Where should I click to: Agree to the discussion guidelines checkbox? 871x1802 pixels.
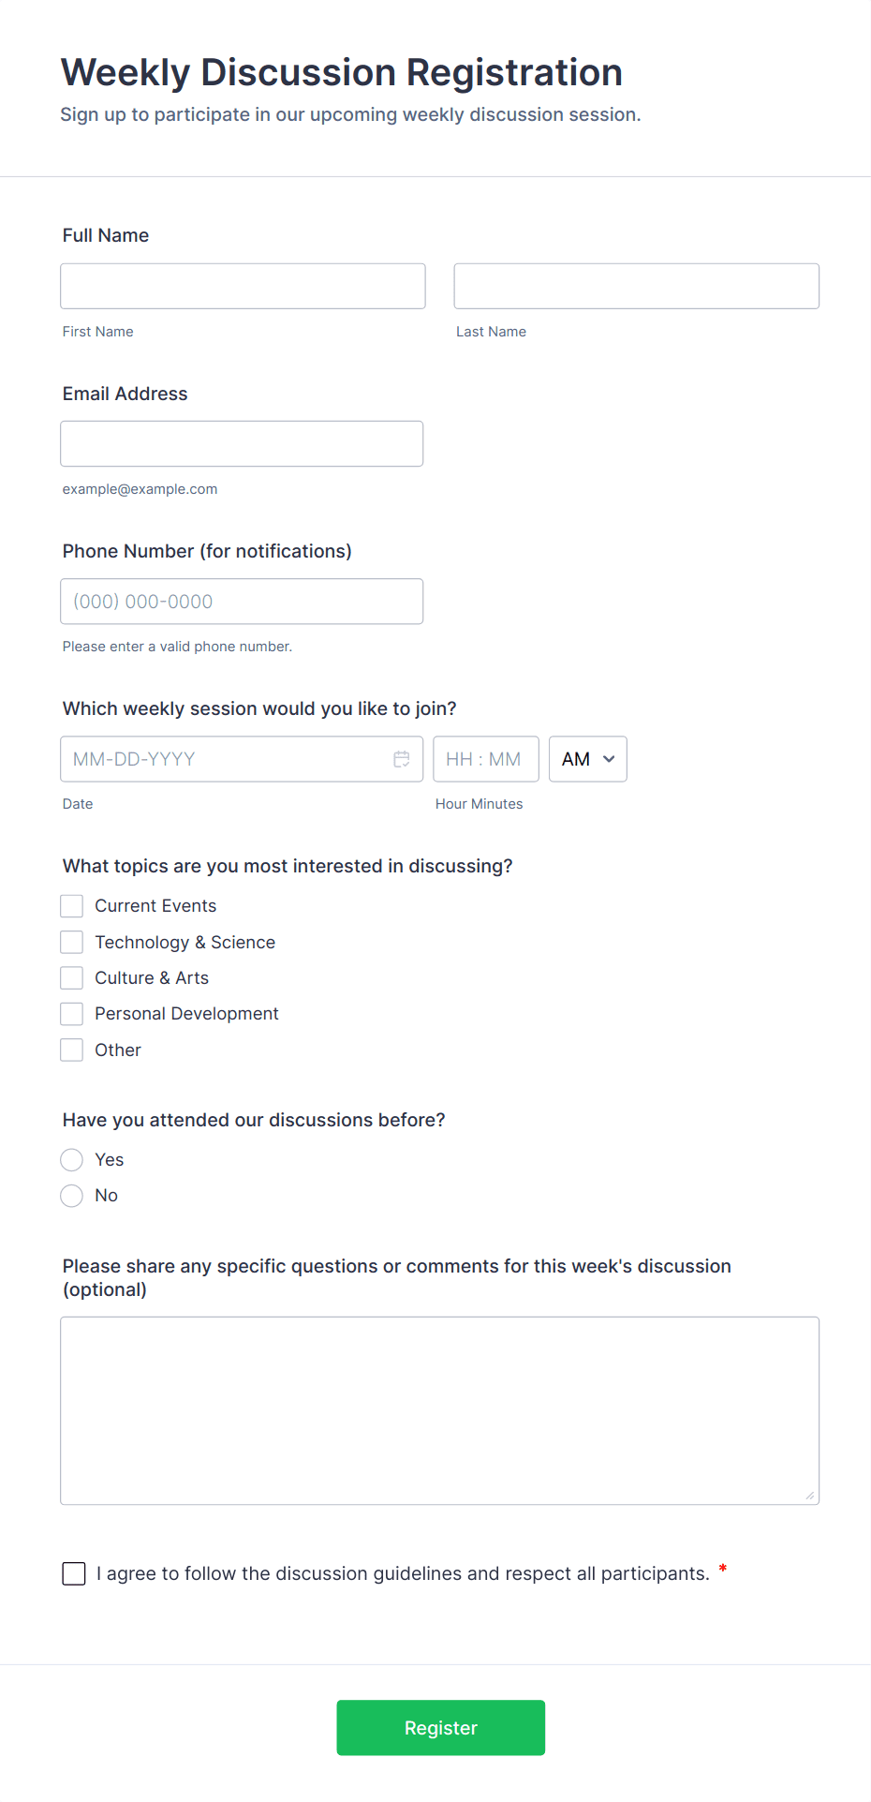(x=74, y=1573)
